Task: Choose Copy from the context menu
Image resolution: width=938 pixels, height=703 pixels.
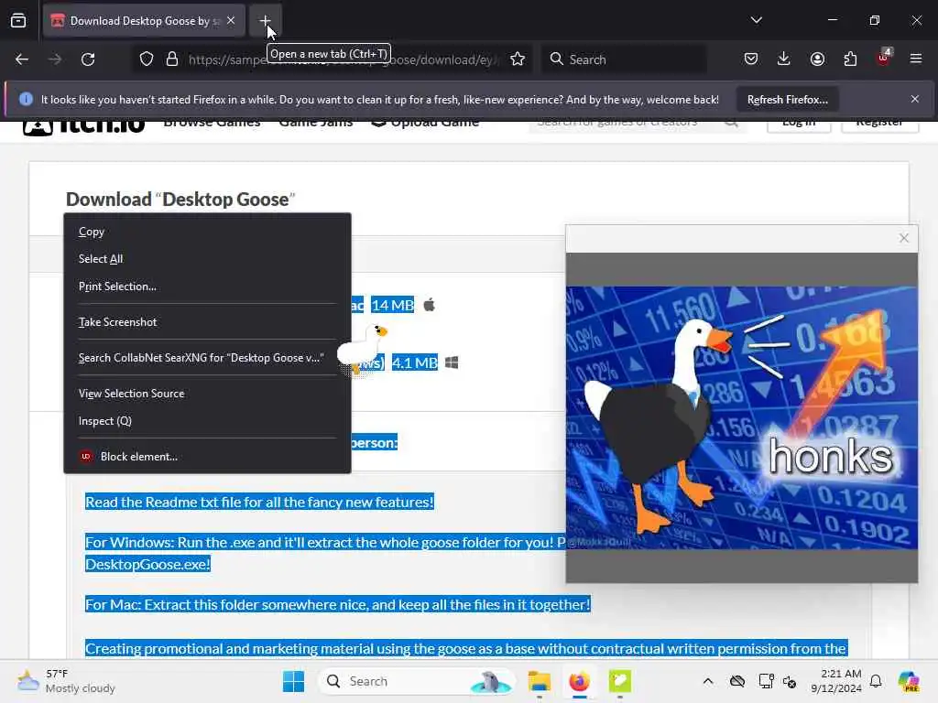Action: [207, 232]
